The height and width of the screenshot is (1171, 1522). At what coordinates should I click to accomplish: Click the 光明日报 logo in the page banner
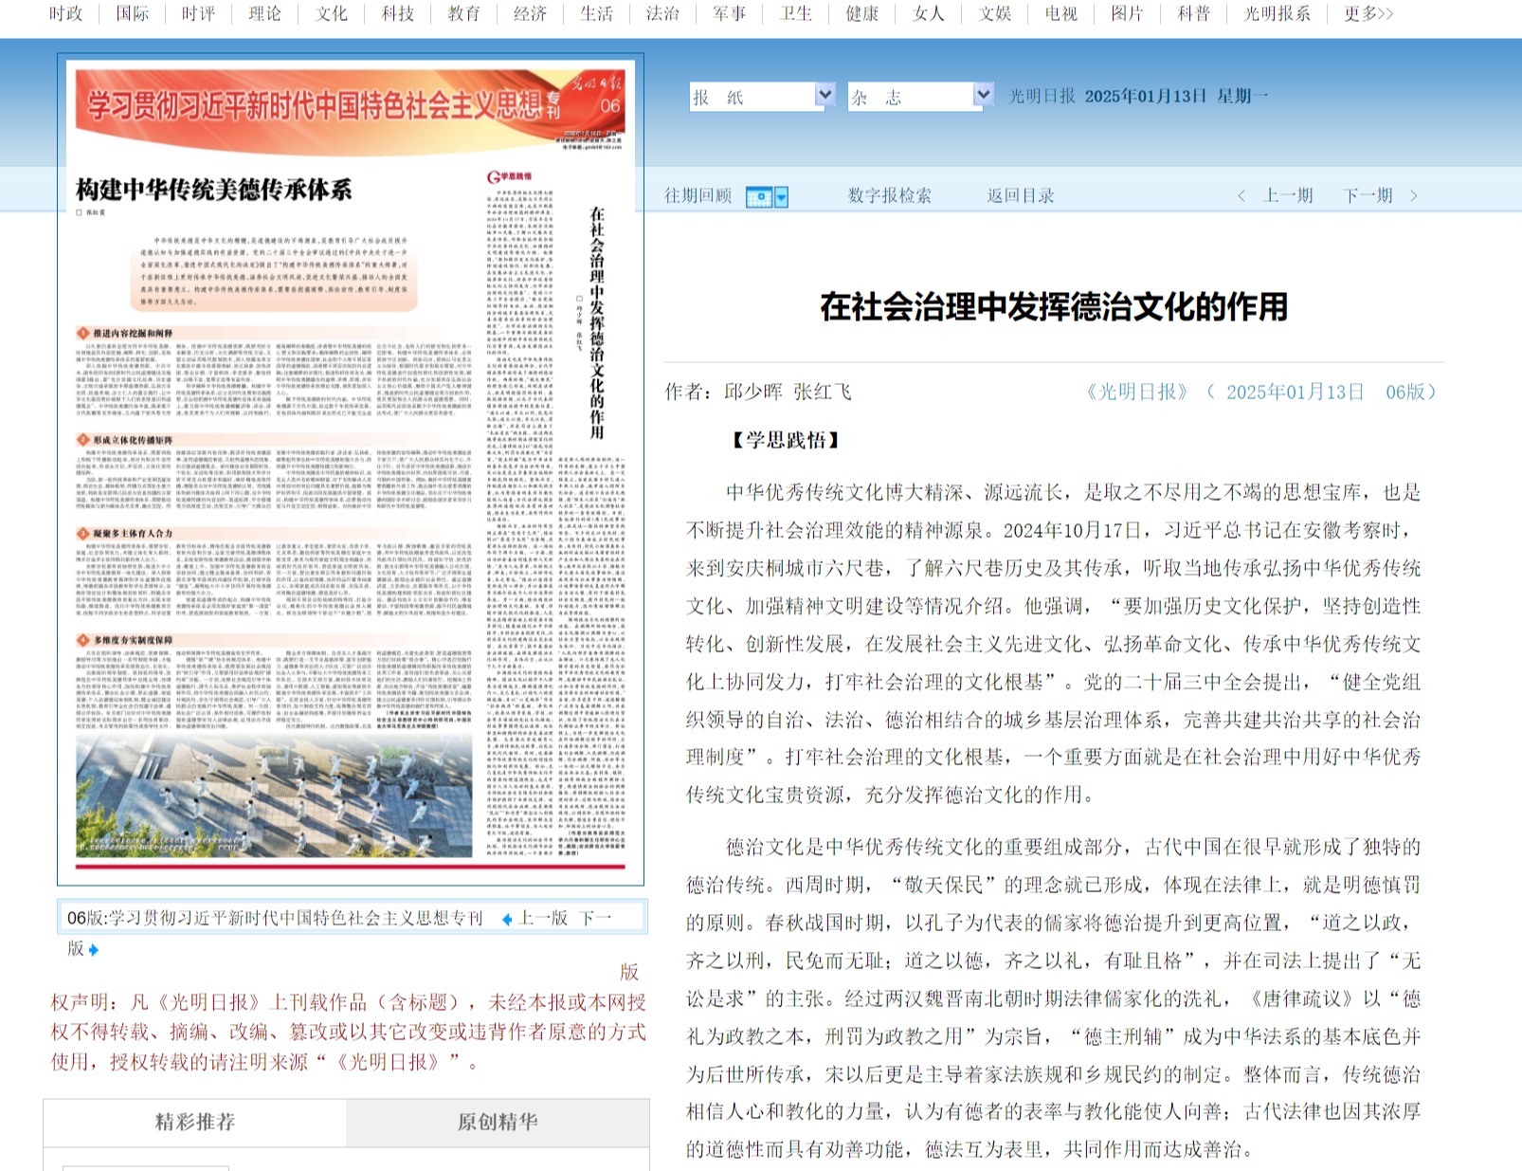(x=596, y=82)
